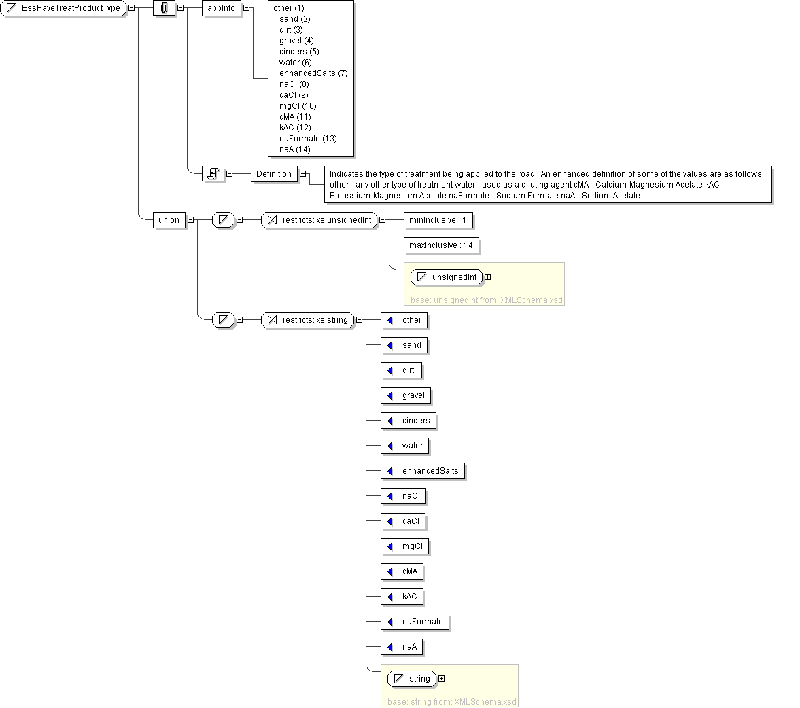Click the blue enumeration arrow for naFormate
The image size is (800, 708).
[390, 622]
